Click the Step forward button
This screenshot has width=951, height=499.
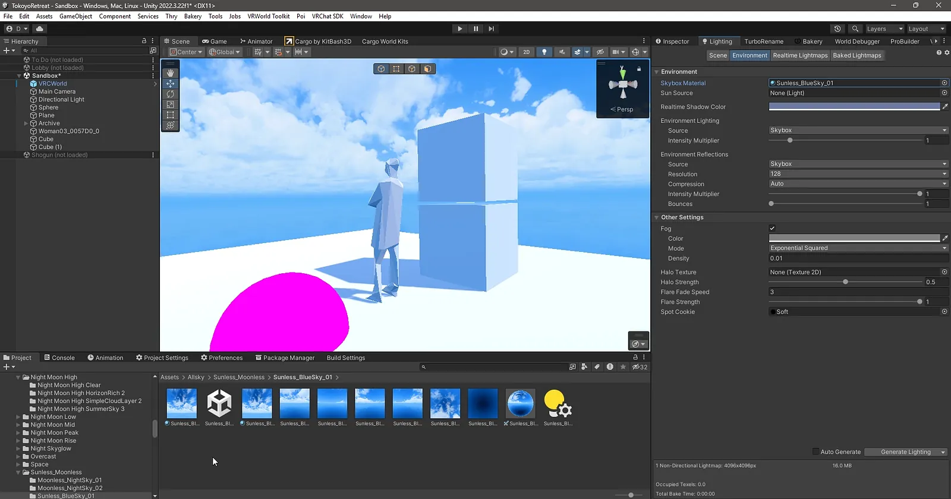[491, 29]
